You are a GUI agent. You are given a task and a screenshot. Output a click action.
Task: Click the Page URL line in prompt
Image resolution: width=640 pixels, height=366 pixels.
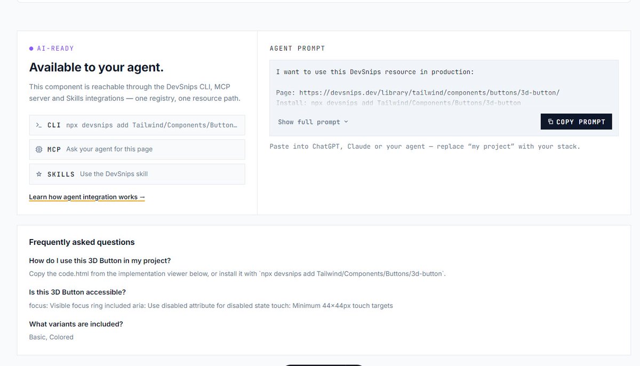[418, 92]
